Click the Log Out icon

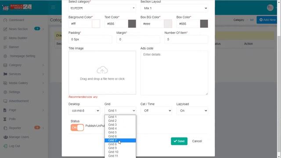click(x=5, y=146)
